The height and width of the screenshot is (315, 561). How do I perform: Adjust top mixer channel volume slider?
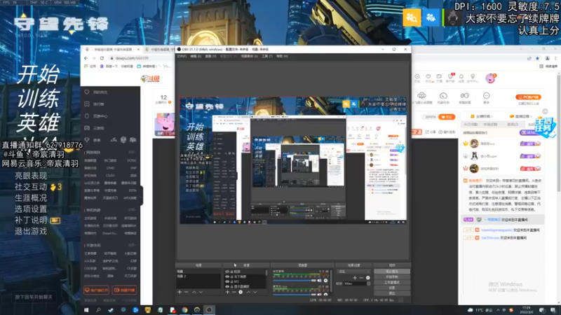(294, 281)
